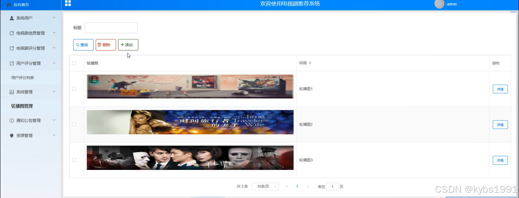Click the 添加 add button
The image size is (519, 198).
point(128,45)
